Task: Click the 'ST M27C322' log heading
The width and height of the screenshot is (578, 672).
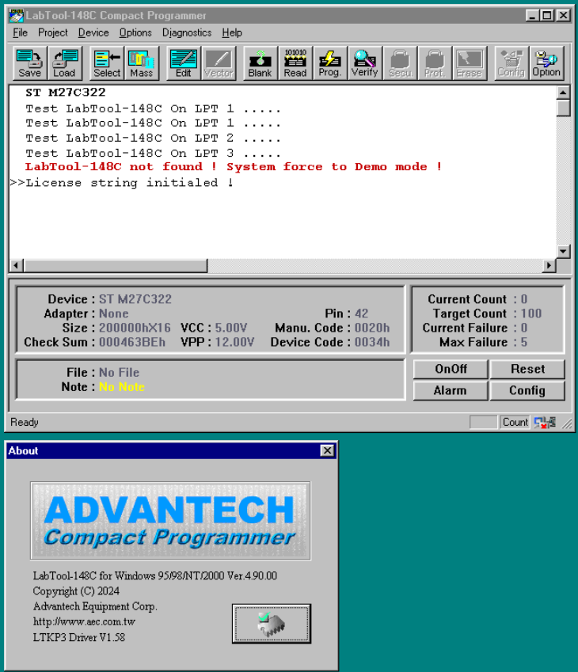Action: point(66,92)
